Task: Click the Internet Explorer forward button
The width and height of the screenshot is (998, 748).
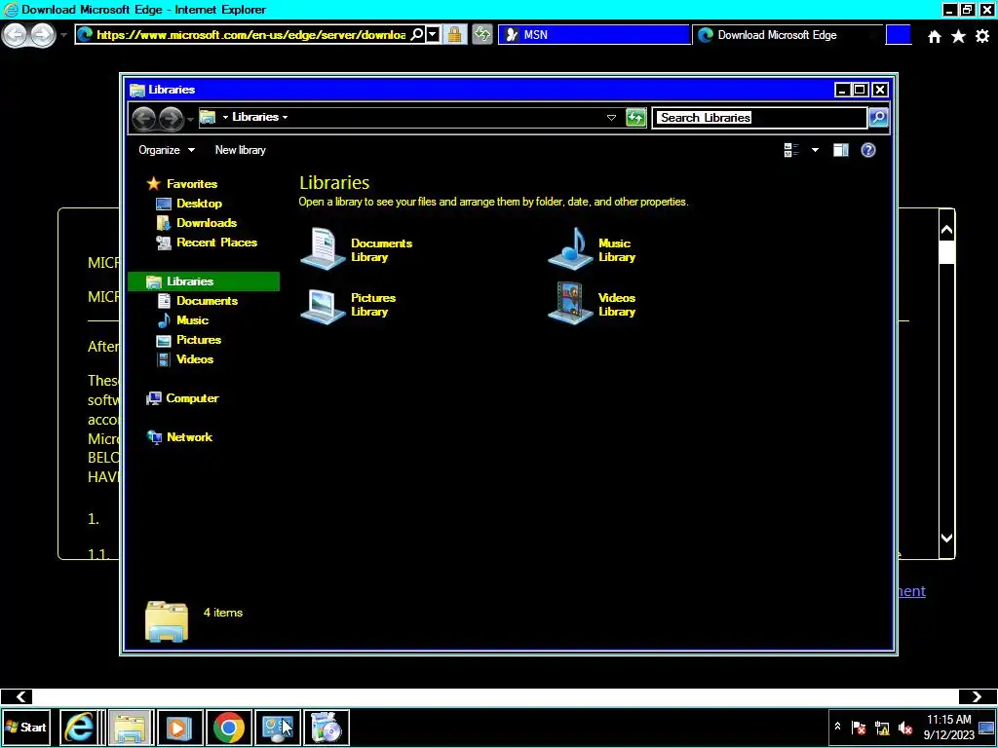Action: tap(43, 34)
